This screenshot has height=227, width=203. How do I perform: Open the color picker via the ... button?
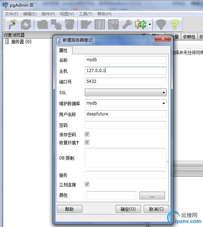tap(152, 196)
